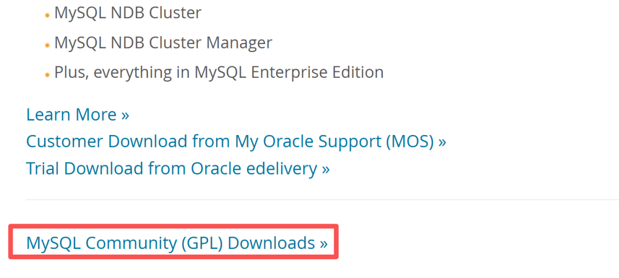Open Trial Download from Oracle edelivery
This screenshot has height=278, width=619.
(178, 168)
